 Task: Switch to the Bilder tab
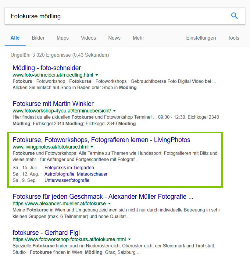(x=38, y=38)
